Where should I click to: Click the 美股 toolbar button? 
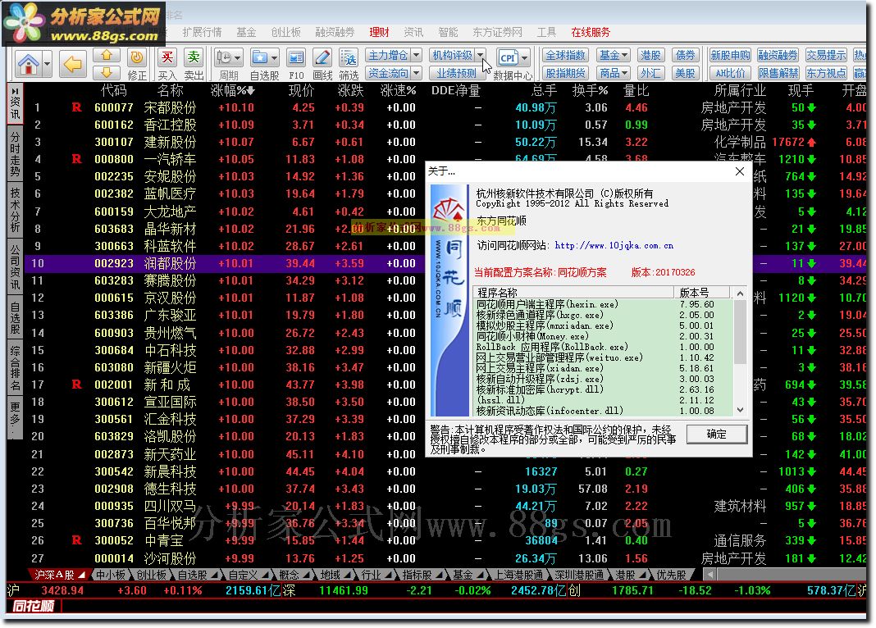[x=685, y=73]
